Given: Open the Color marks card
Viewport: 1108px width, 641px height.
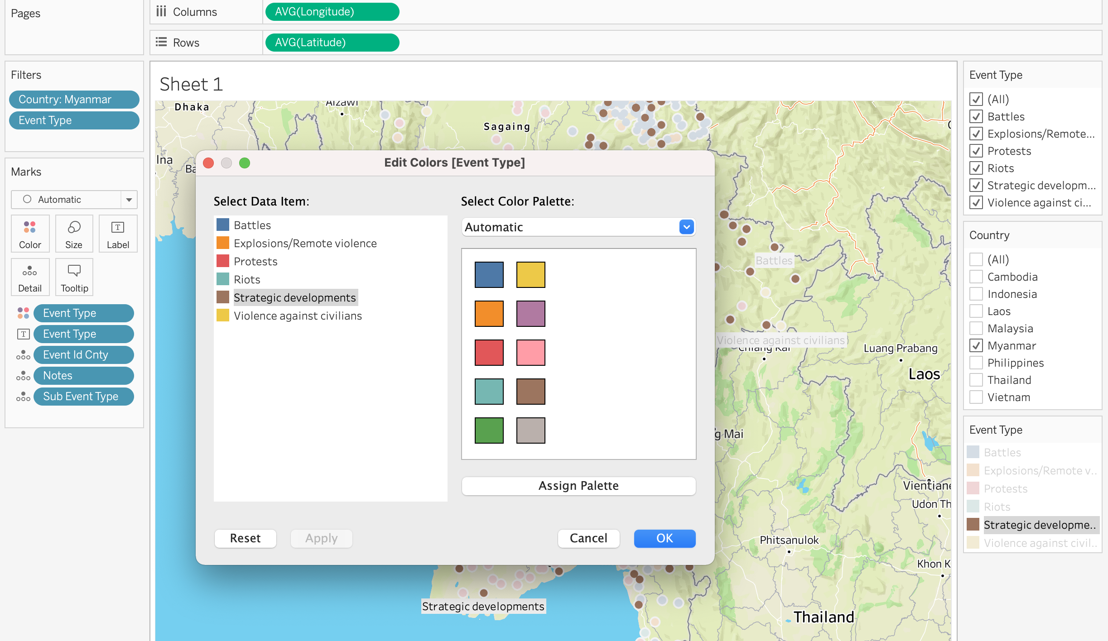Looking at the screenshot, I should point(30,234).
